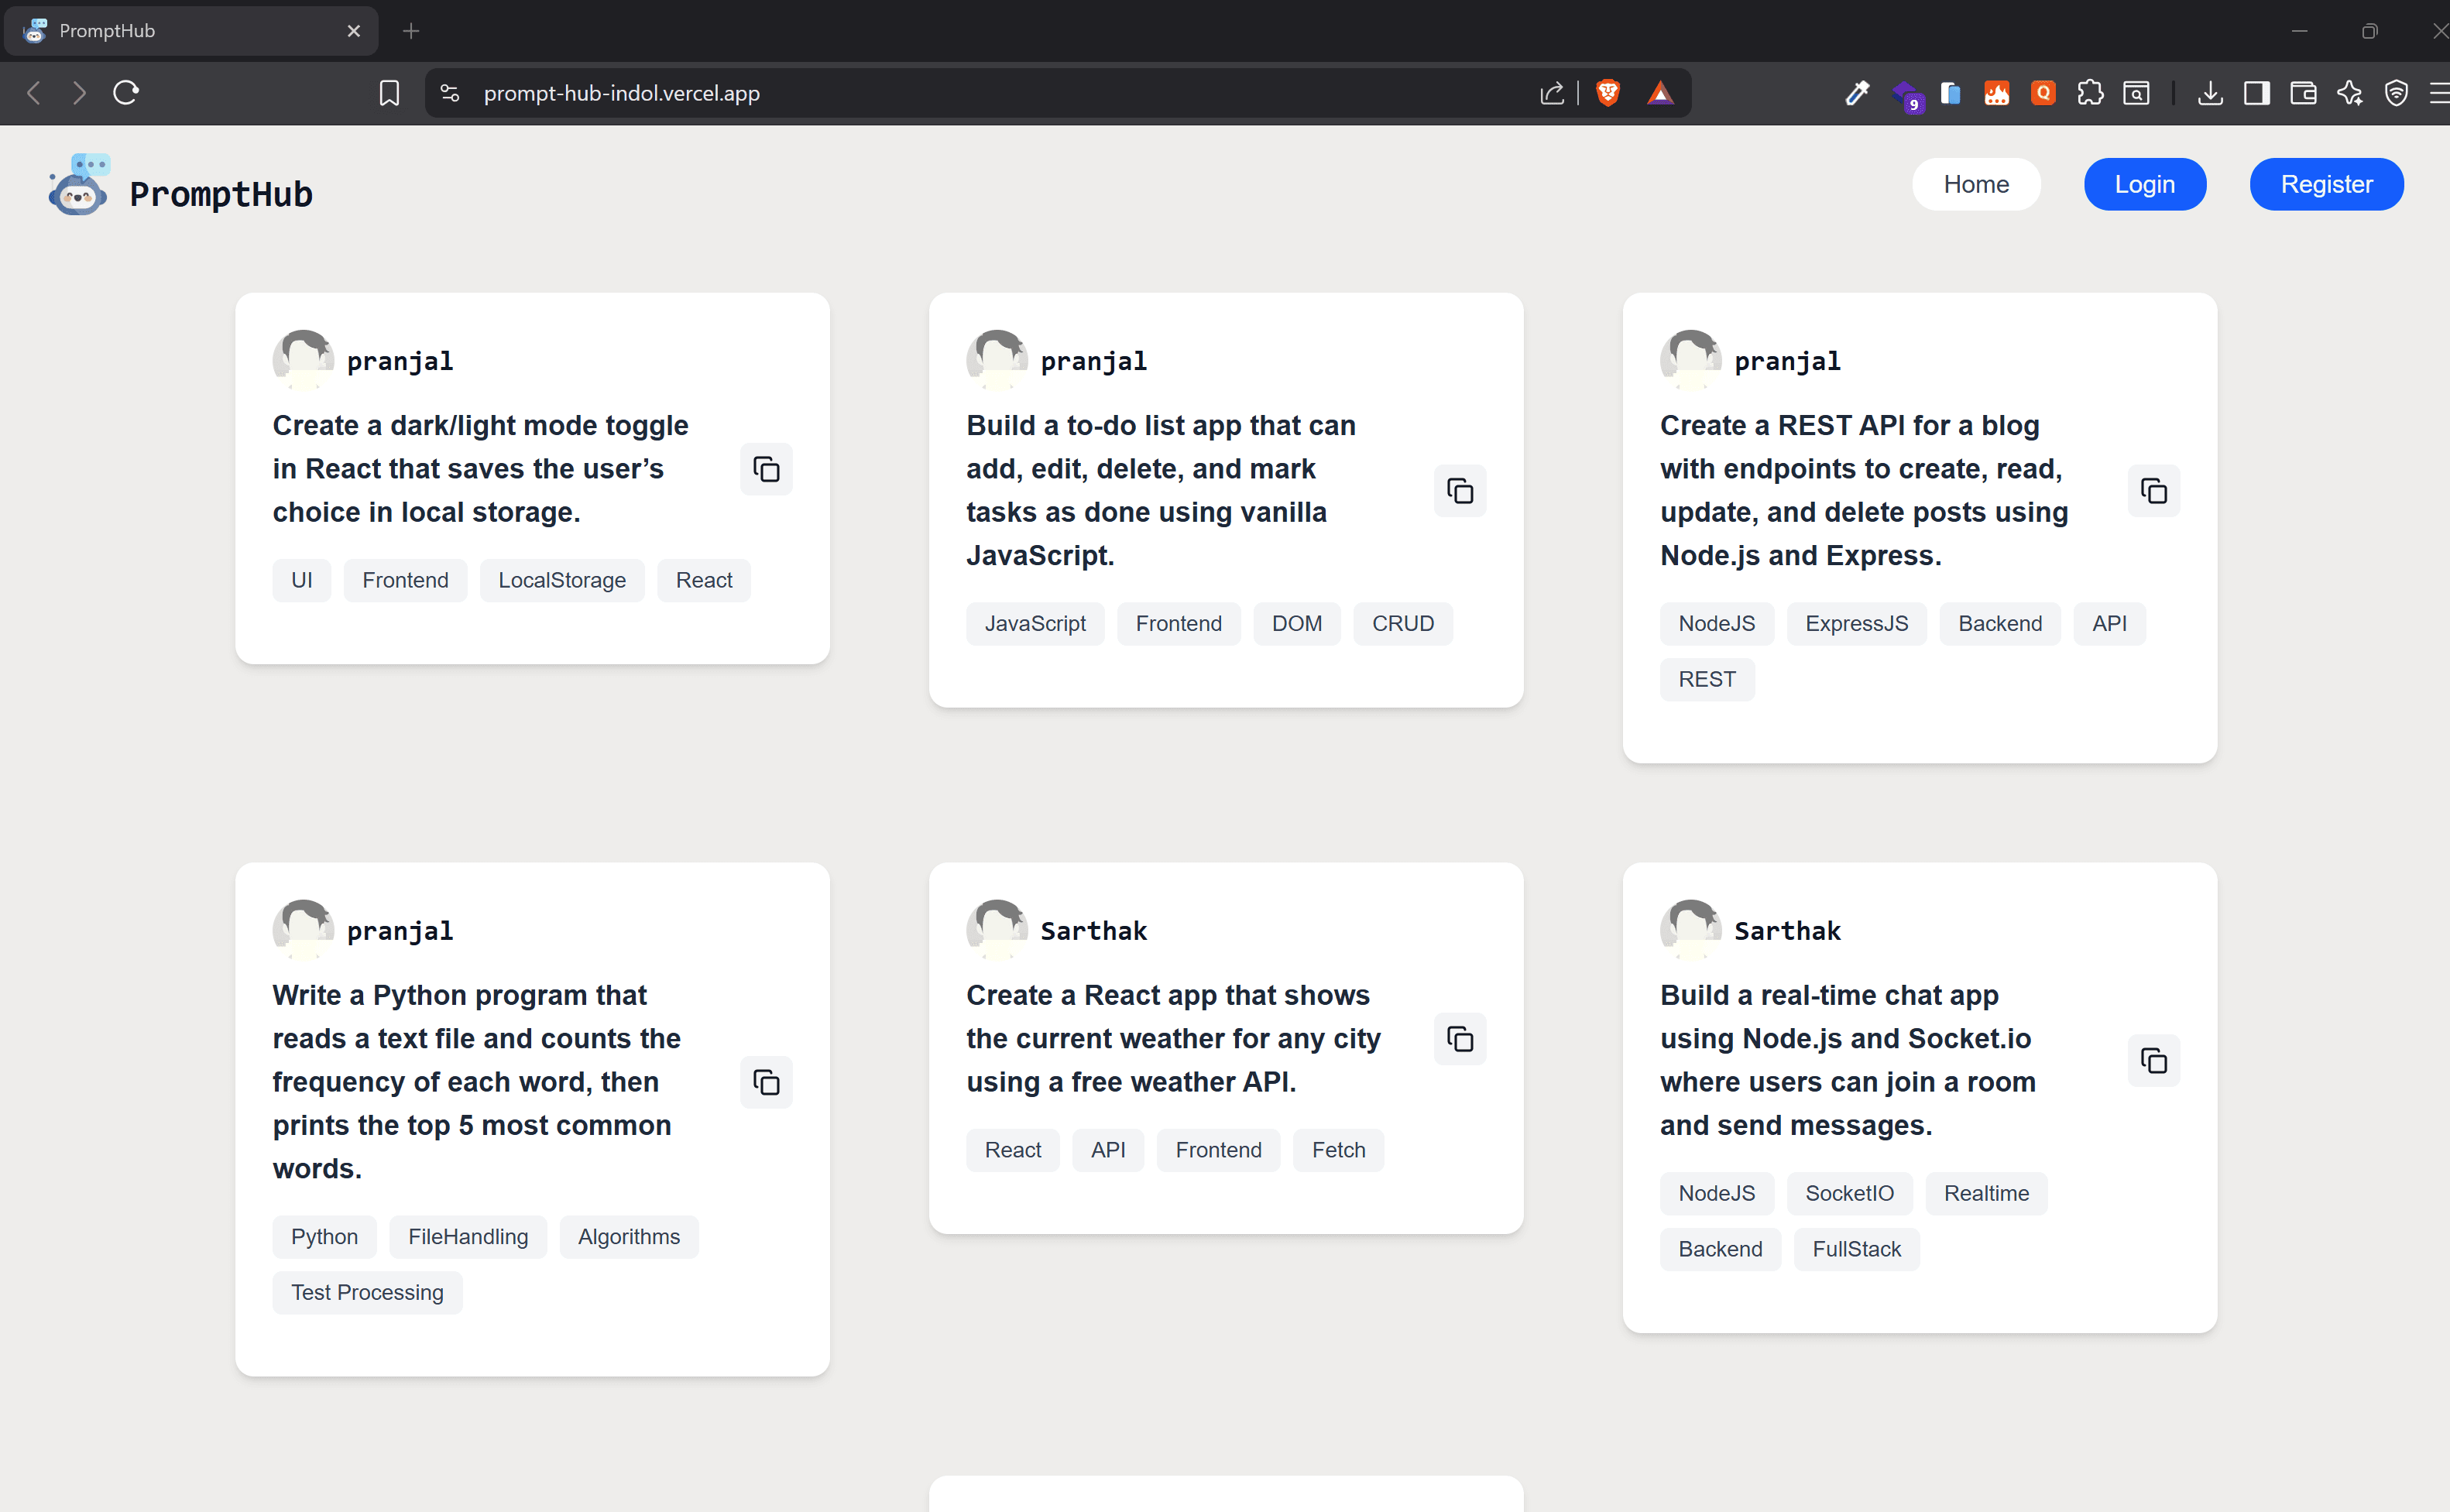Click the ExpressJS tag
Viewport: 2450px width, 1512px height.
1855,623
